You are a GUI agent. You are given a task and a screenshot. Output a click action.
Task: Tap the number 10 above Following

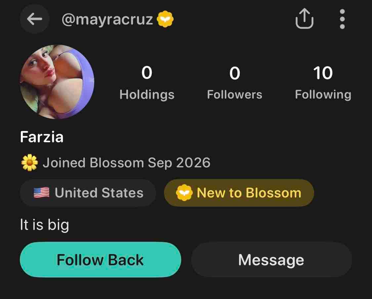pos(323,73)
